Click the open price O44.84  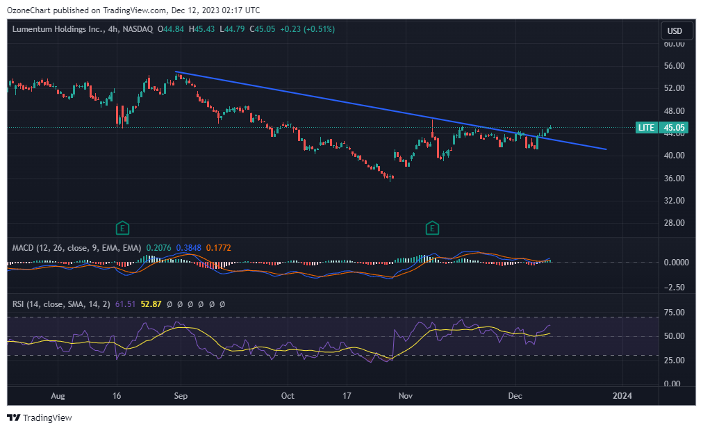(171, 29)
